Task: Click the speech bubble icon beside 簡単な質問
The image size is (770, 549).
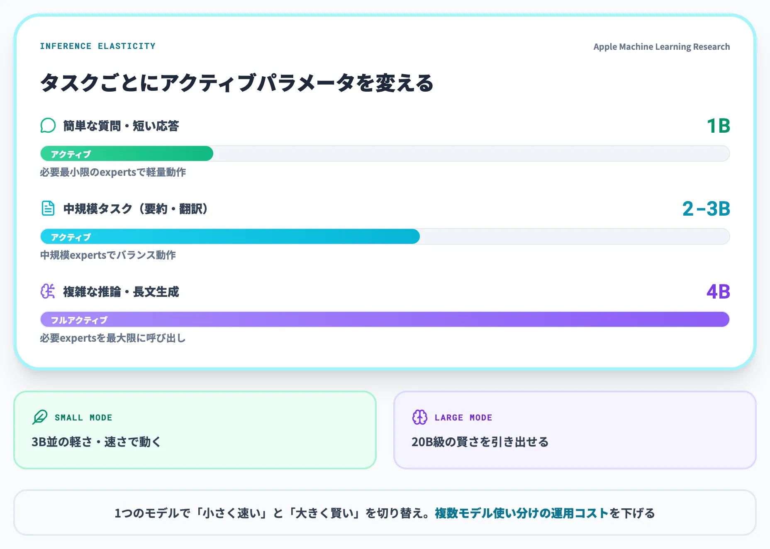Action: tap(48, 126)
